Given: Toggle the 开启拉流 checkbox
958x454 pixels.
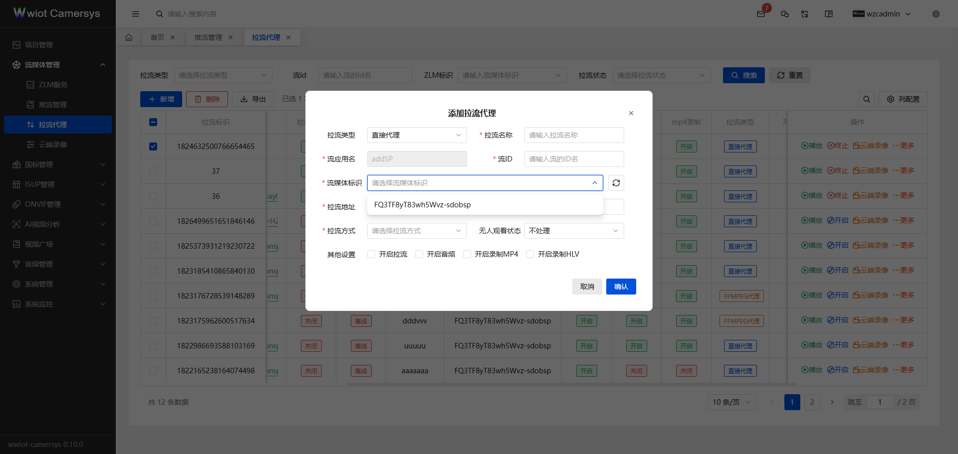Looking at the screenshot, I should coord(371,254).
